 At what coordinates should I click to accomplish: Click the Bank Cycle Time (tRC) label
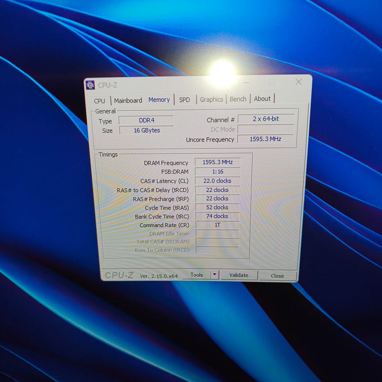point(162,216)
